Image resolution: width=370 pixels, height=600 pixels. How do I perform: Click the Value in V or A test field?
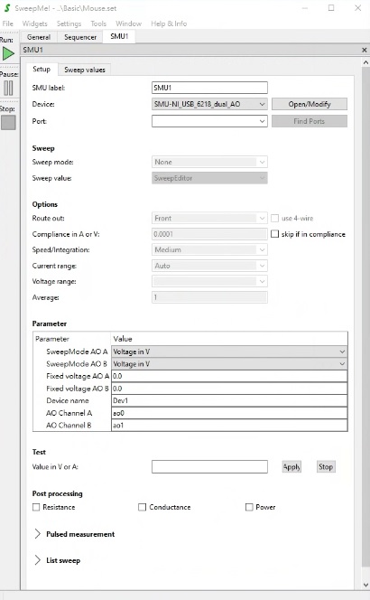coord(209,467)
